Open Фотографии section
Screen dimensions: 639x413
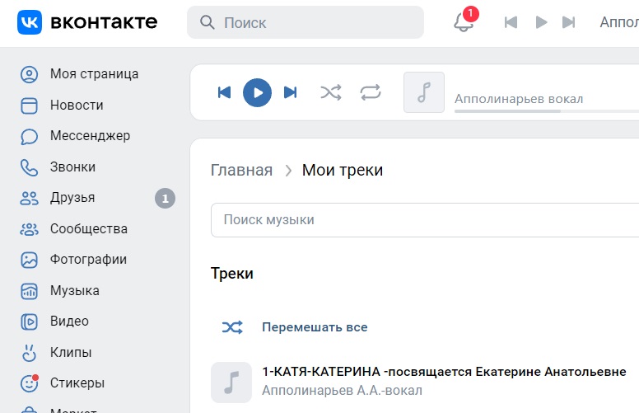tap(88, 259)
